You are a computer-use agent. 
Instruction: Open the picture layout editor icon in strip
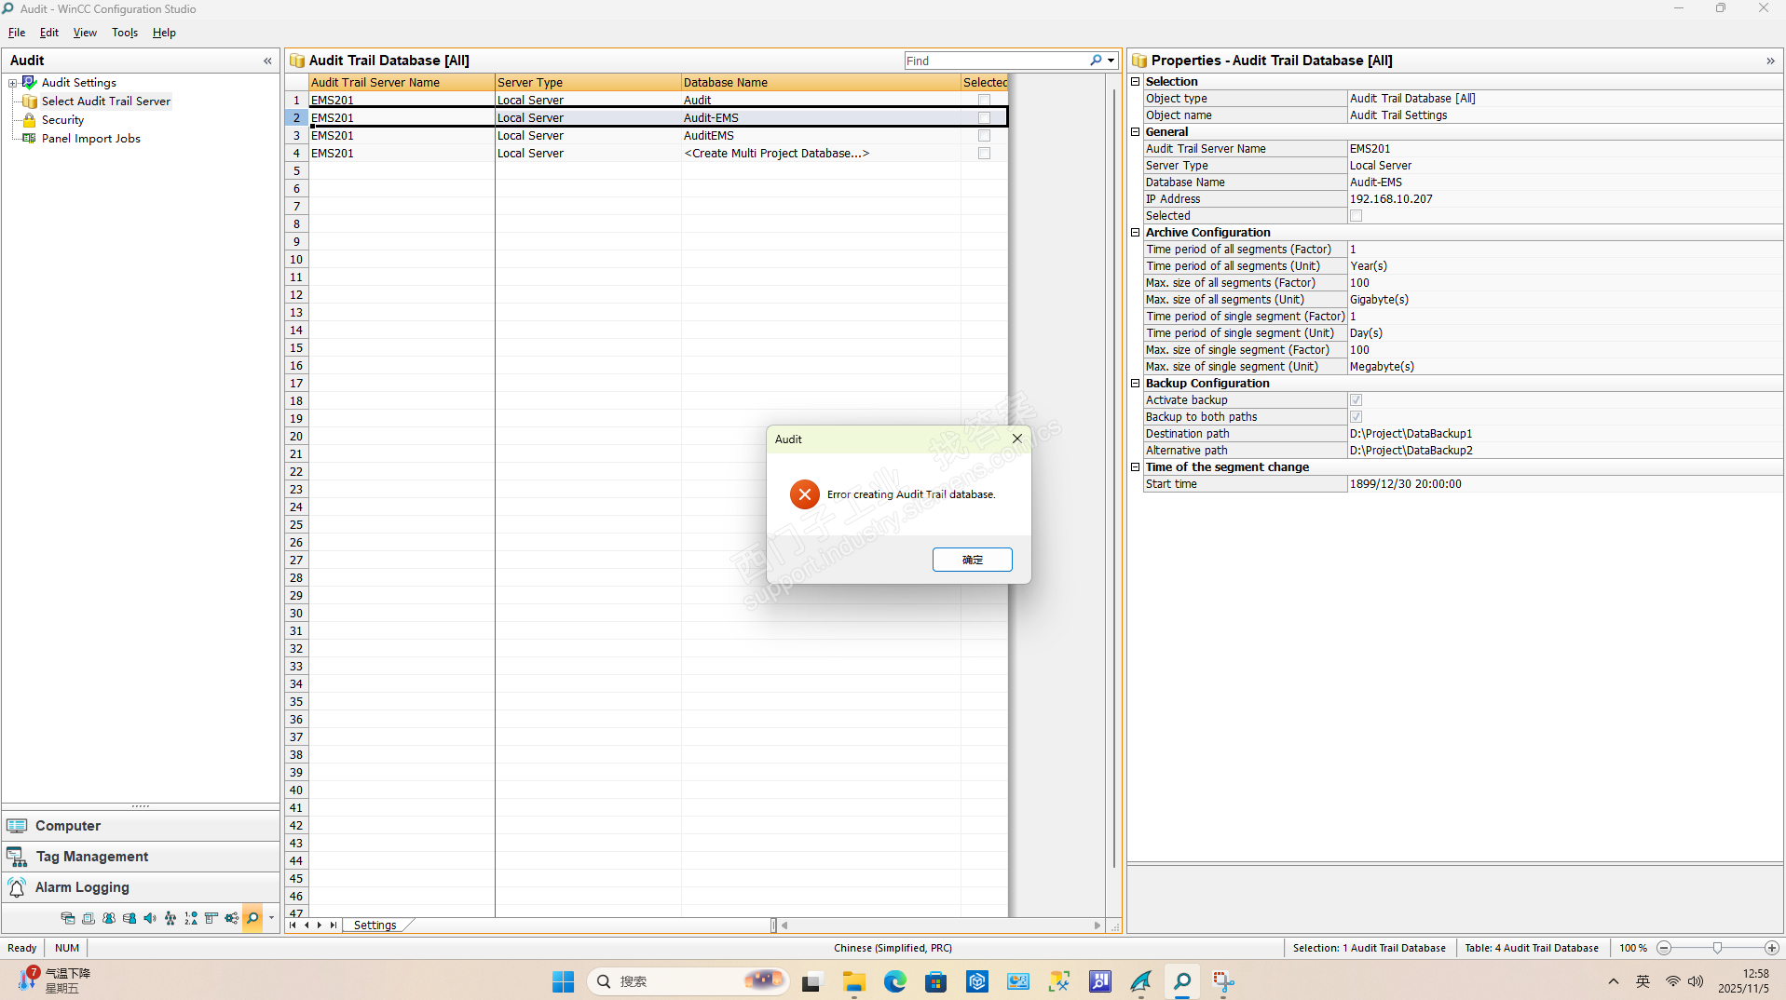pos(211,918)
